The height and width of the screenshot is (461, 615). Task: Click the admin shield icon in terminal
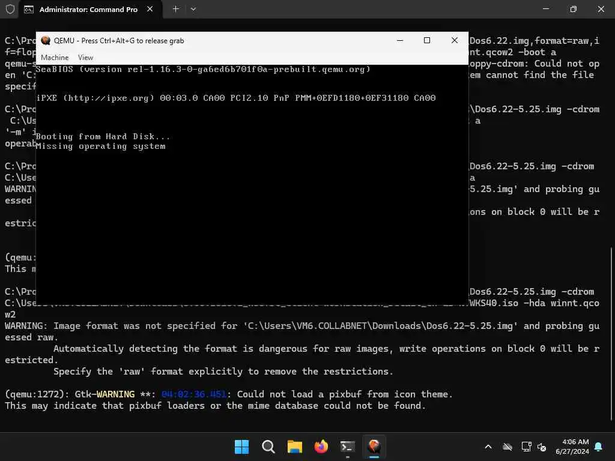10,9
